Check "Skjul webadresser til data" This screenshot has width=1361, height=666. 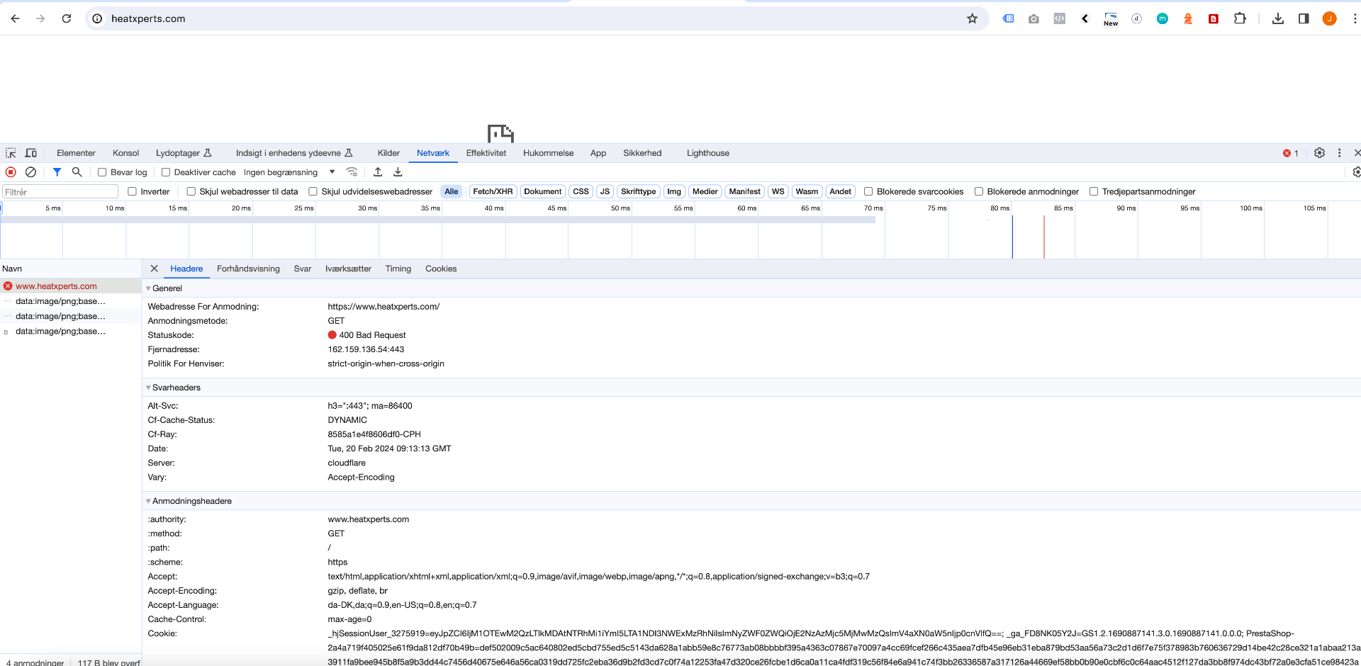pos(191,191)
